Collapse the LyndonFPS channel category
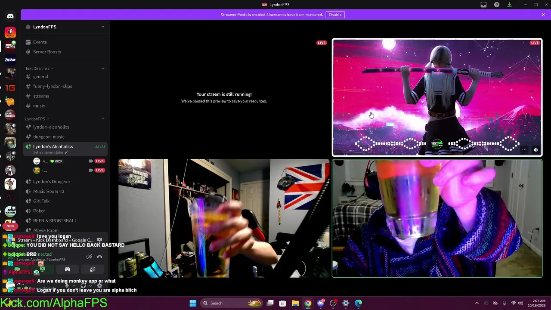This screenshot has height=310, width=551. [37, 119]
